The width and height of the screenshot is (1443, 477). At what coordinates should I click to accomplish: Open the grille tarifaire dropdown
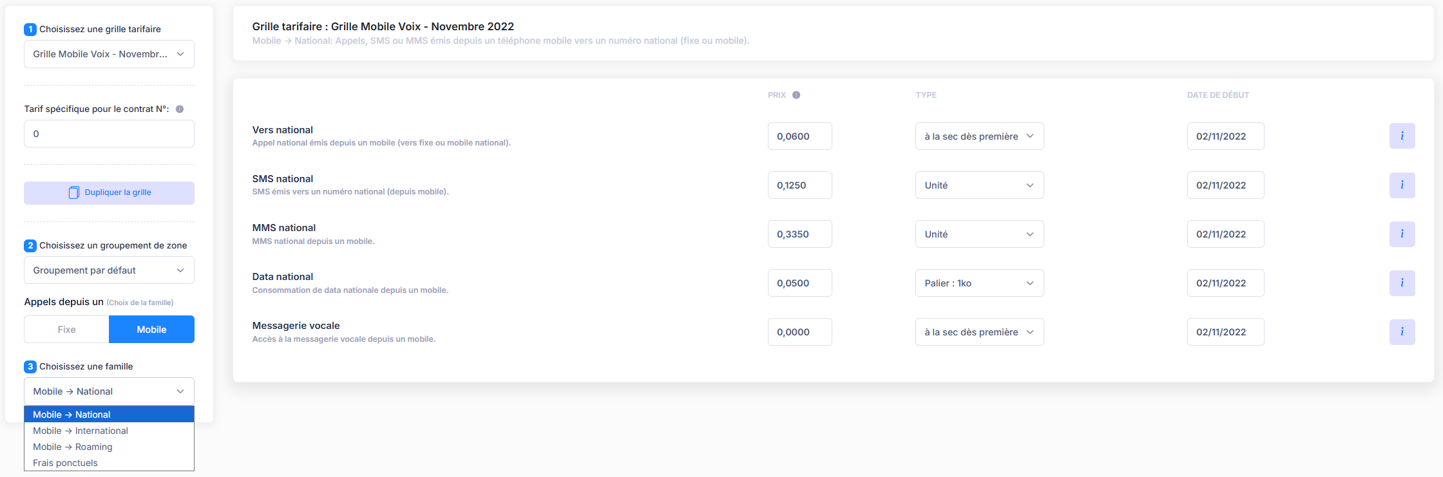[109, 54]
